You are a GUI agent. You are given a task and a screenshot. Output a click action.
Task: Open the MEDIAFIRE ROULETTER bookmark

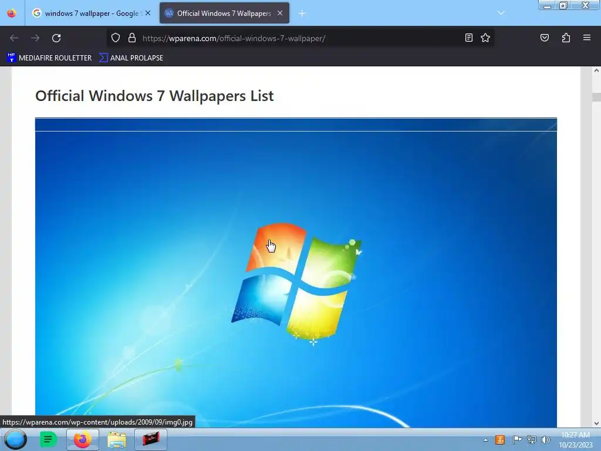pyautogui.click(x=50, y=58)
